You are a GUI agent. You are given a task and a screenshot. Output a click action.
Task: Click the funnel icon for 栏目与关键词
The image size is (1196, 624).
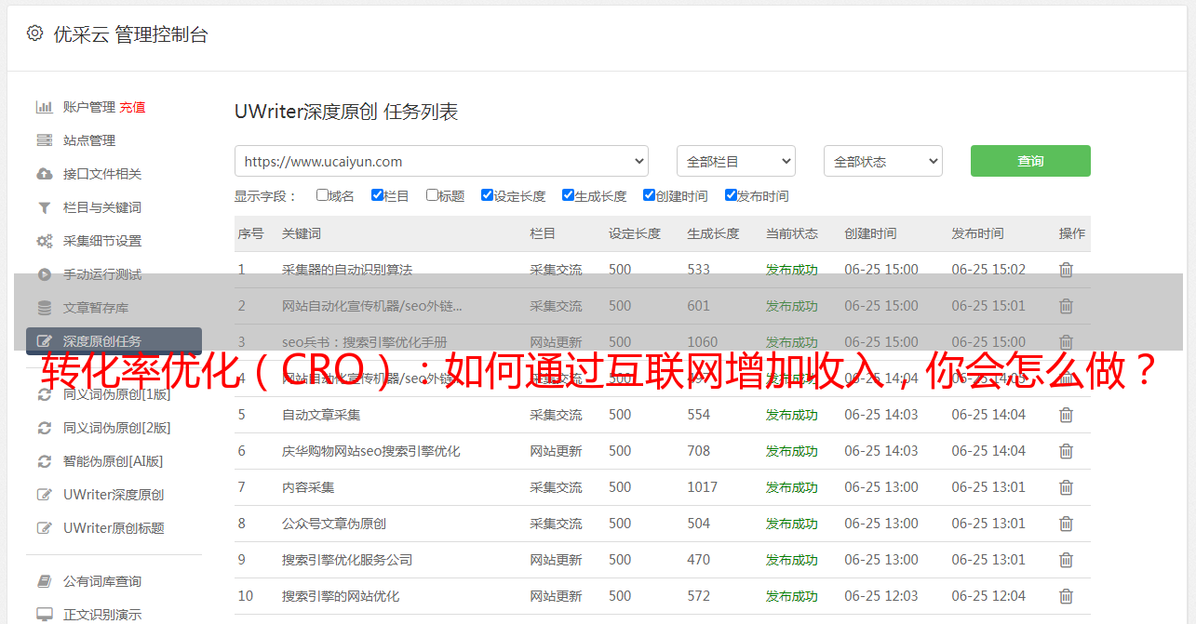[44, 207]
